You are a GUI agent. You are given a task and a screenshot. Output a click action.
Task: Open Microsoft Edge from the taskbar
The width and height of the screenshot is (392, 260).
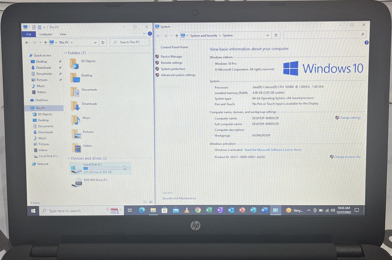[142, 210]
